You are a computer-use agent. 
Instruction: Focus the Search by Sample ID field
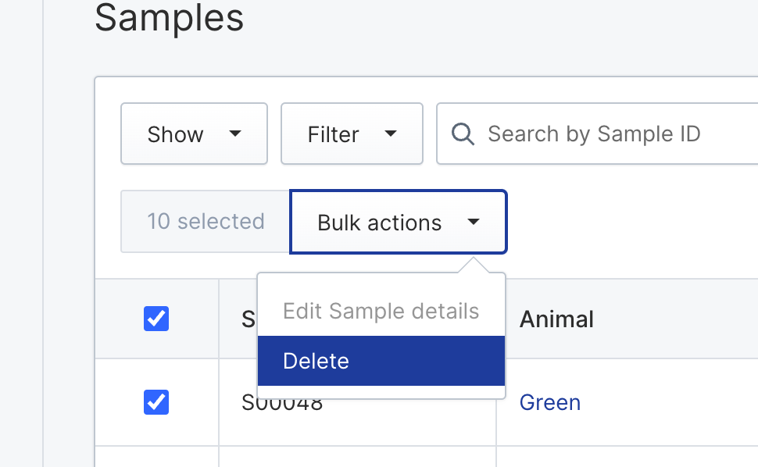(x=598, y=134)
